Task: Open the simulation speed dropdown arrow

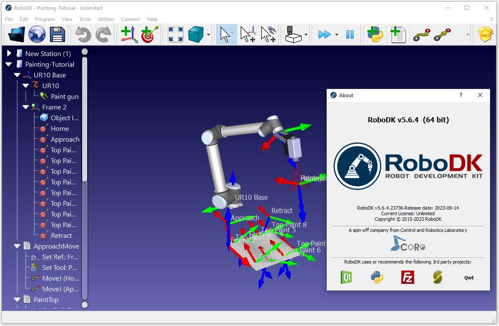Action: tap(337, 34)
